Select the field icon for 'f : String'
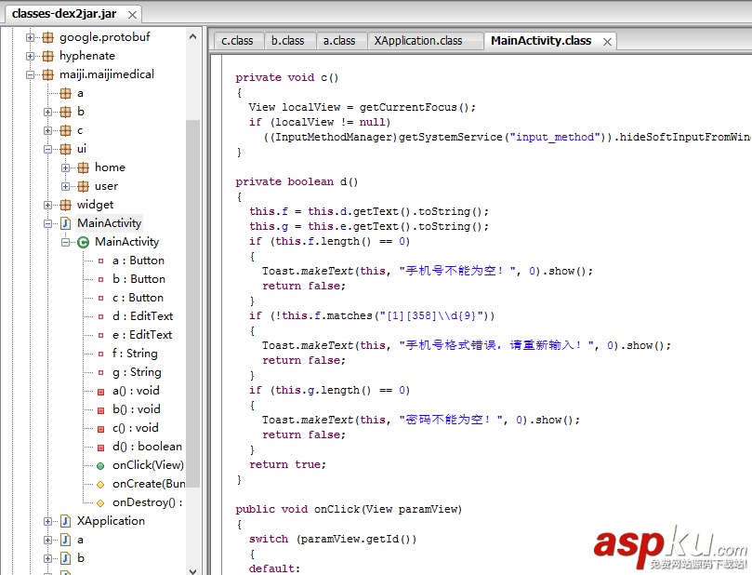 (100, 353)
